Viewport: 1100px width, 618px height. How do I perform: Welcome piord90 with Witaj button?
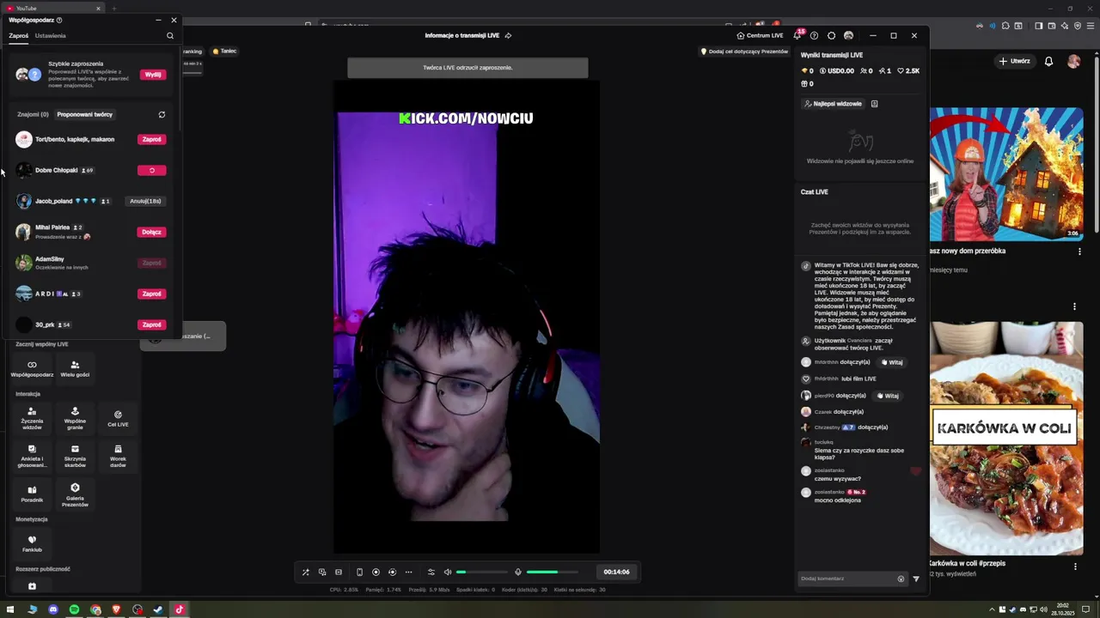[888, 396]
